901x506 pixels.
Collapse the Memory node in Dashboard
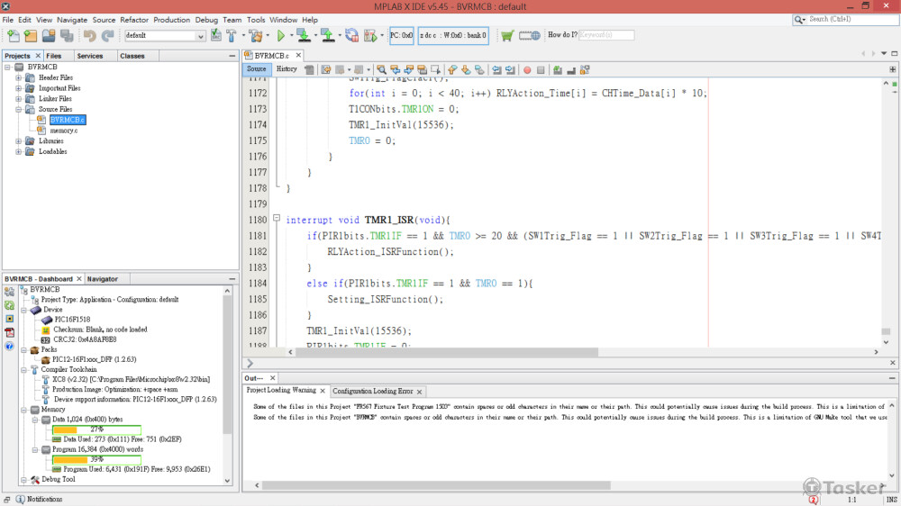[x=22, y=409]
